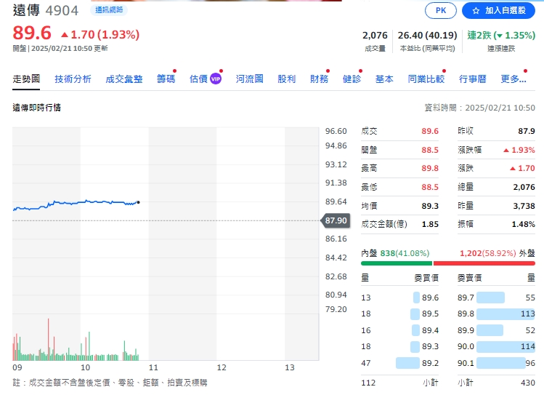The height and width of the screenshot is (395, 544).
Task: Click the 均價 89.3 value
Action: pyautogui.click(x=430, y=206)
